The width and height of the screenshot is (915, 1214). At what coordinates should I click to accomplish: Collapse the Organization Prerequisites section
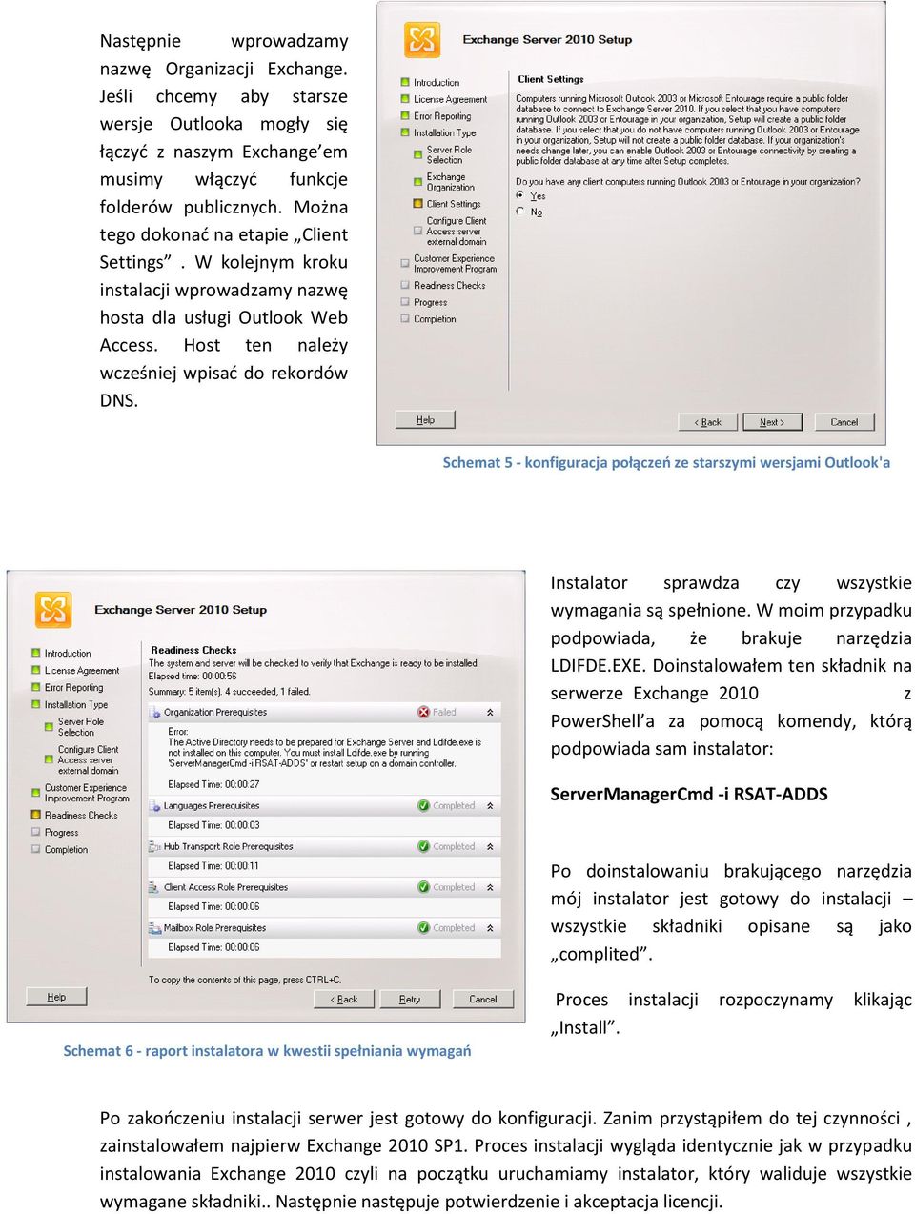[x=490, y=712]
